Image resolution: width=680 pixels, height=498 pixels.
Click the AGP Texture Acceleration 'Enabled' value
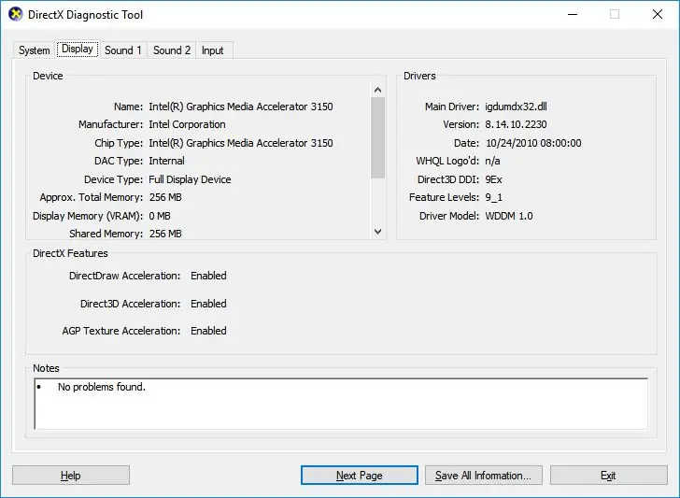point(208,331)
